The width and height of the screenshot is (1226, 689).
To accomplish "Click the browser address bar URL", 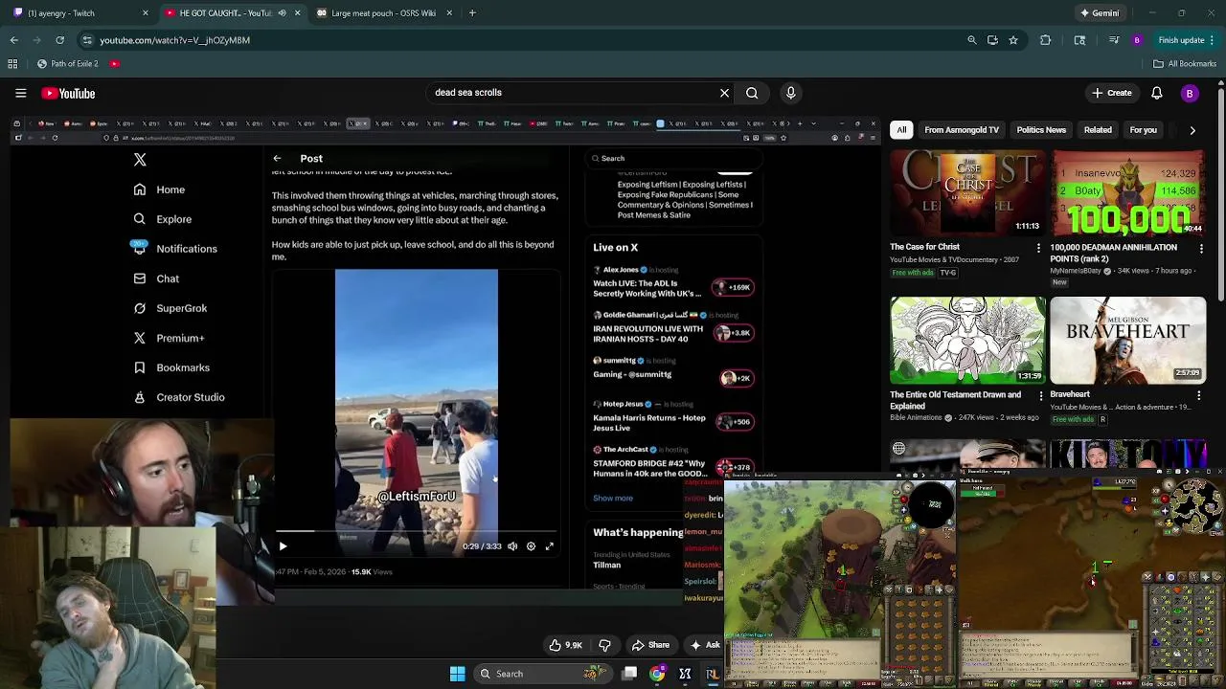I will coord(174,40).
